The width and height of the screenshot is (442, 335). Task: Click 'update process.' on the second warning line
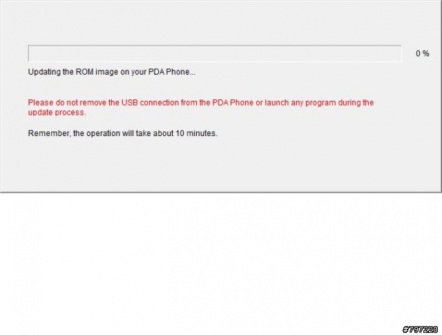coord(57,113)
